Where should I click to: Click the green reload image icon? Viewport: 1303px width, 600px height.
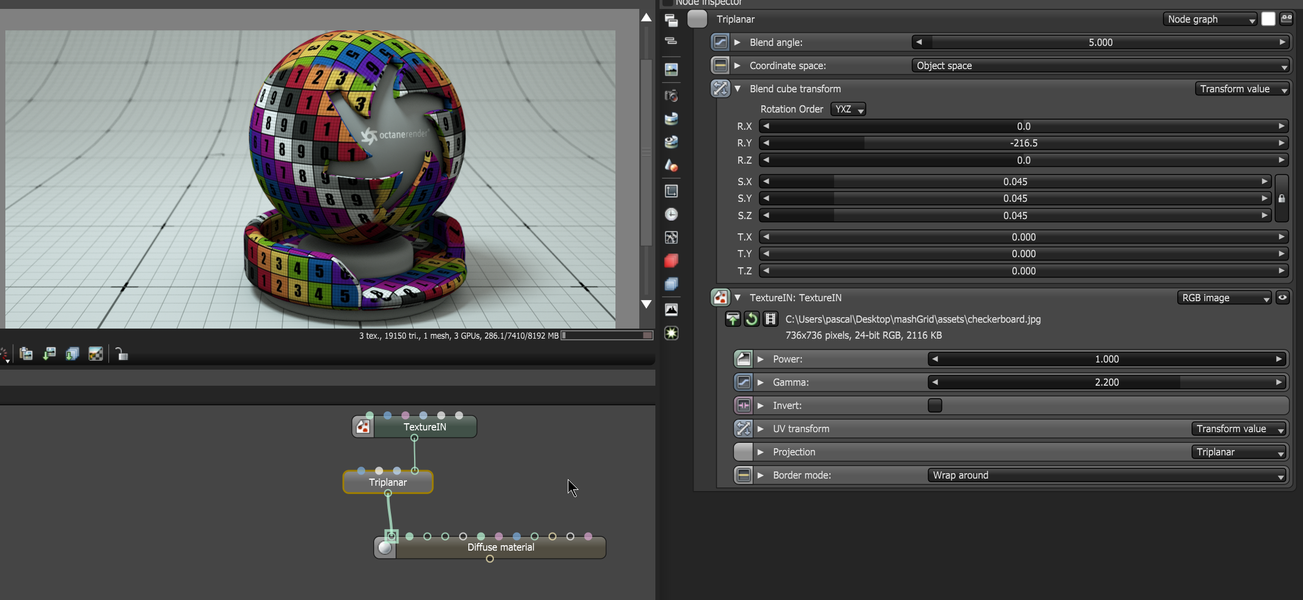[x=751, y=319]
